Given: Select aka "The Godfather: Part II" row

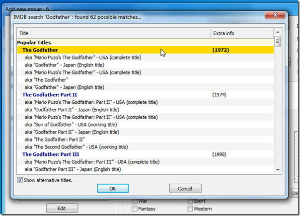Looking at the screenshot, I should (x=146, y=140).
